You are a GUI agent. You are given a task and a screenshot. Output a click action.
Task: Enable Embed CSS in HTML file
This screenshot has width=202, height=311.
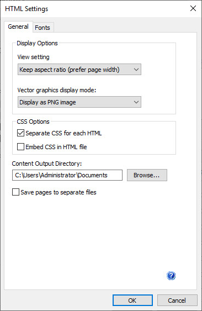(20, 147)
